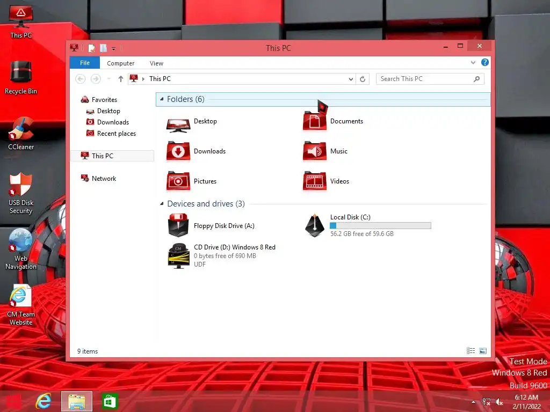Select the CD Drive (D:) icon
Image resolution: width=550 pixels, height=412 pixels.
pos(178,256)
